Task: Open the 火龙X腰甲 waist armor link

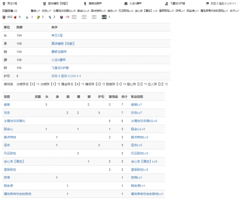Action: pyautogui.click(x=58, y=60)
